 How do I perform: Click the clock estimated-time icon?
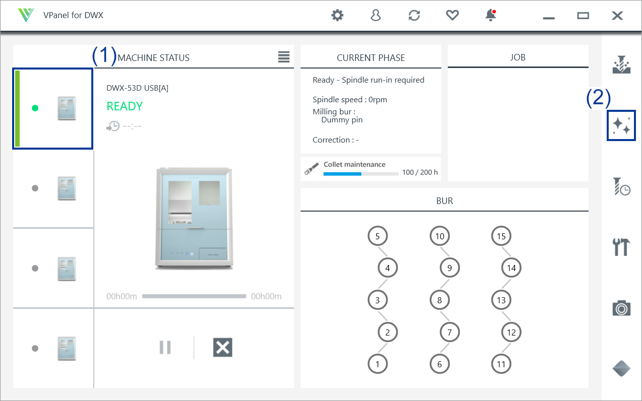pos(113,126)
